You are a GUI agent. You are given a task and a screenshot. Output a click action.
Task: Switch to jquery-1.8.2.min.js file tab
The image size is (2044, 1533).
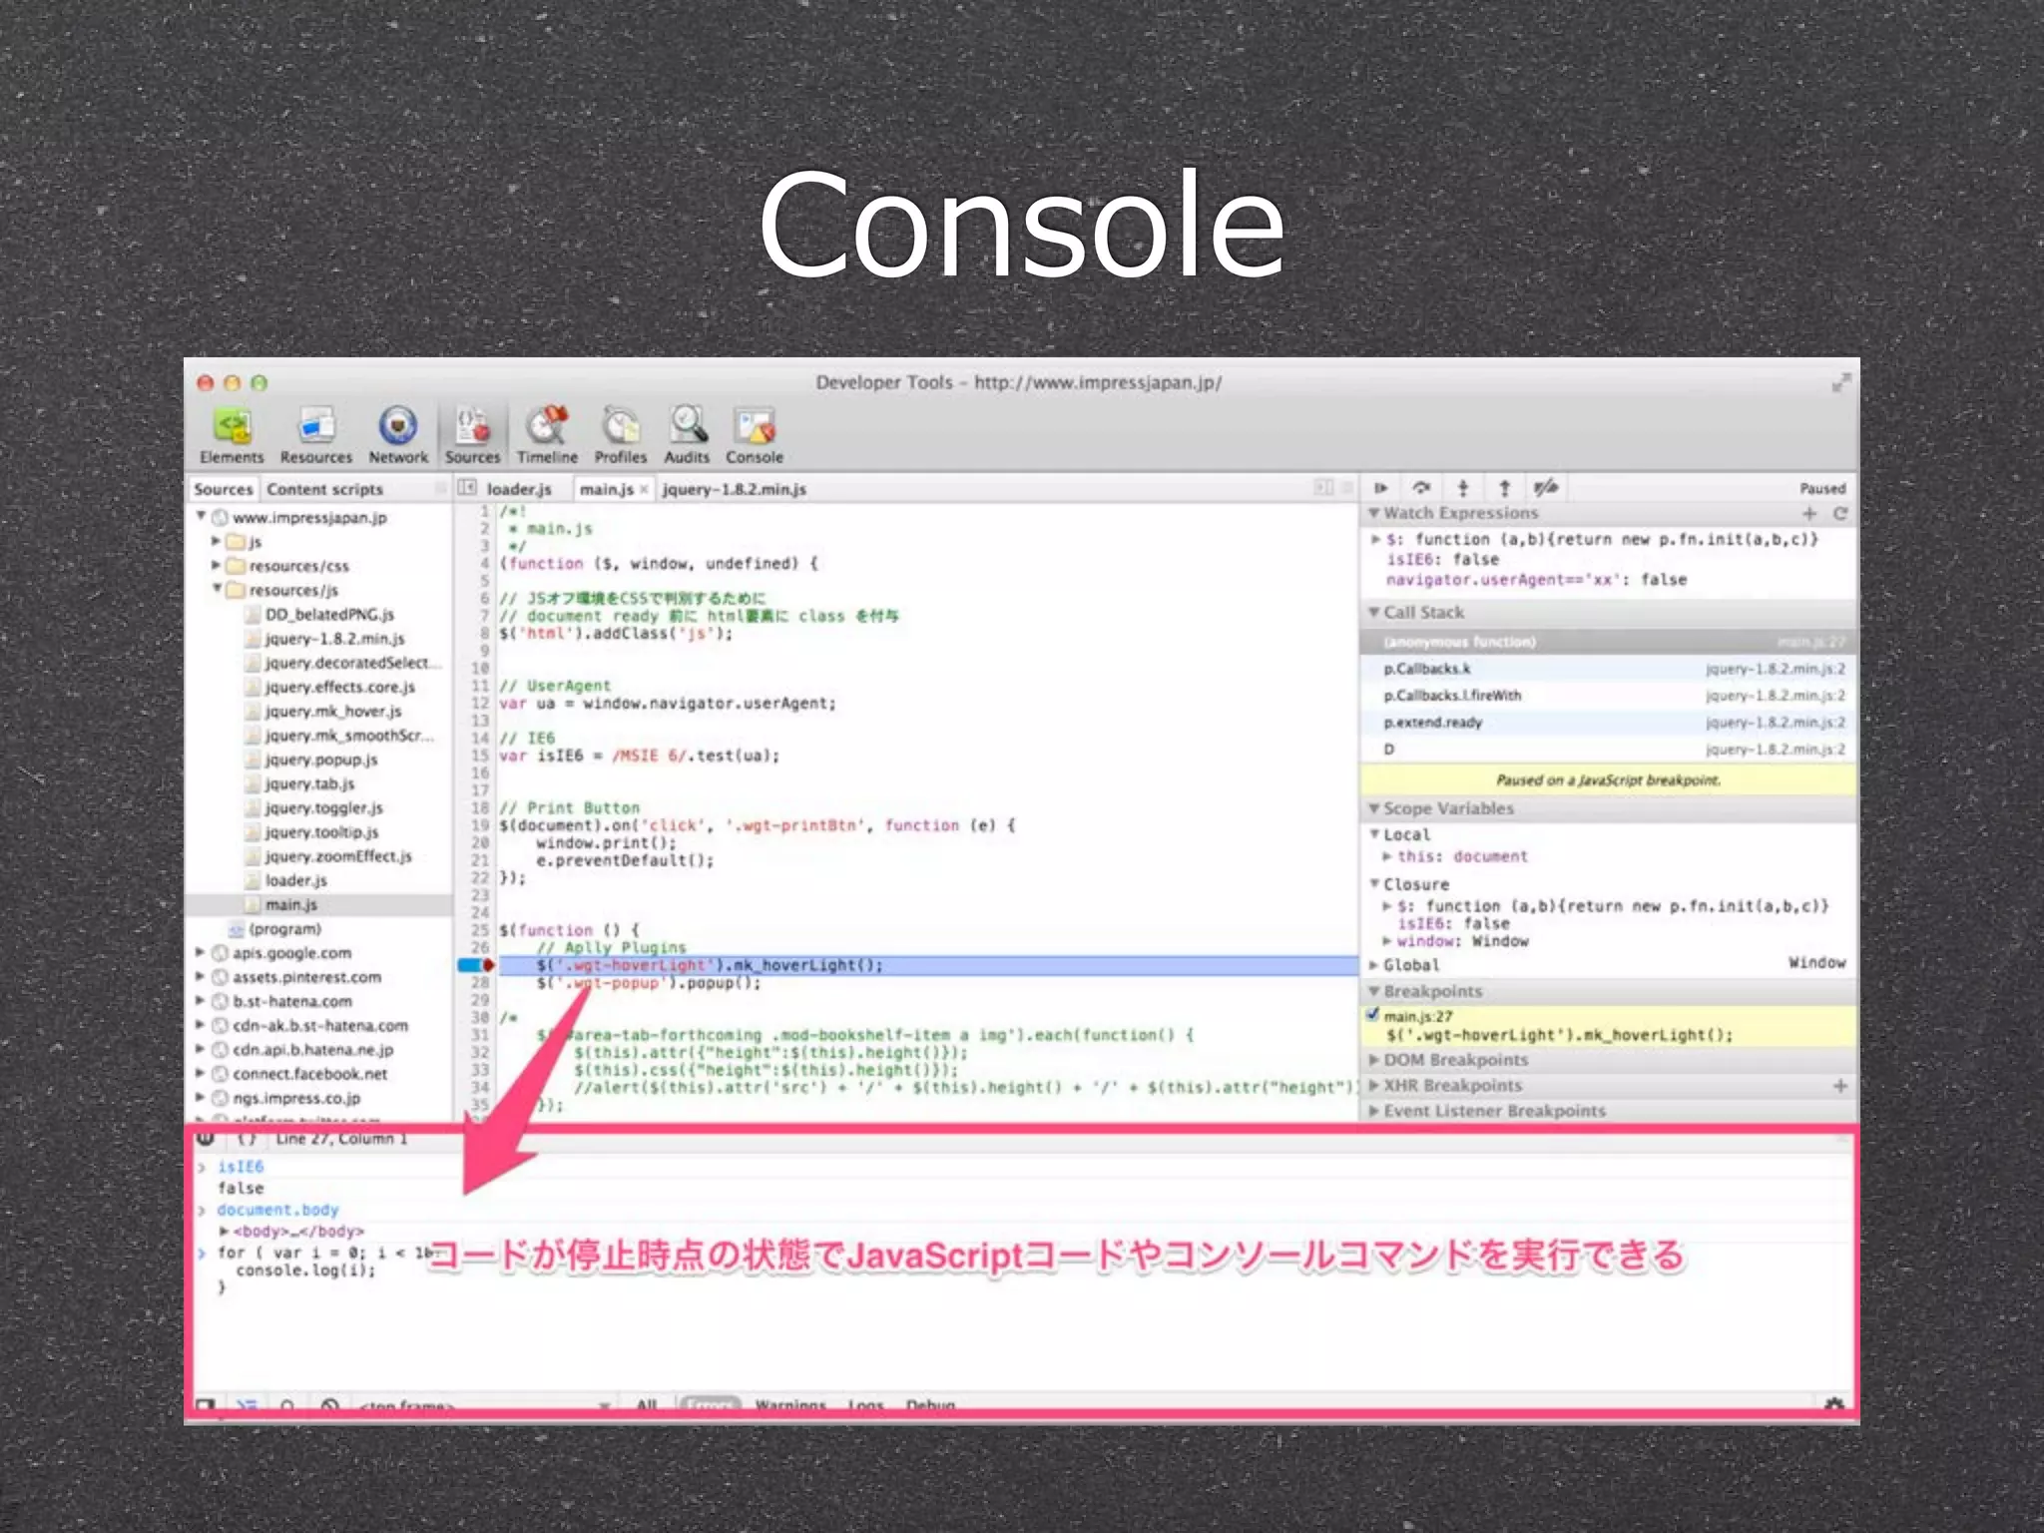coord(735,489)
